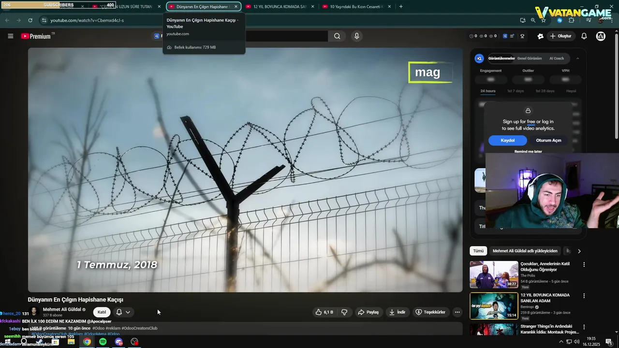Screen dimensions: 619x348
Task: Open YouTube notifications bell in header
Action: click(584, 36)
